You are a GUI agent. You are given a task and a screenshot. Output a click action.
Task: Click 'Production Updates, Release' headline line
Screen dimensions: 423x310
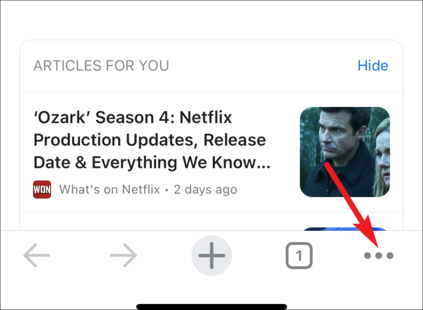pyautogui.click(x=150, y=140)
